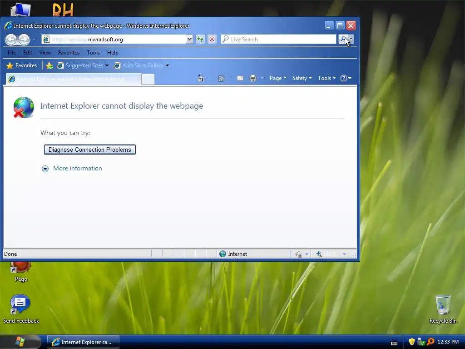Click the globe with red X error icon
This screenshot has width=465, height=349.
(24, 107)
